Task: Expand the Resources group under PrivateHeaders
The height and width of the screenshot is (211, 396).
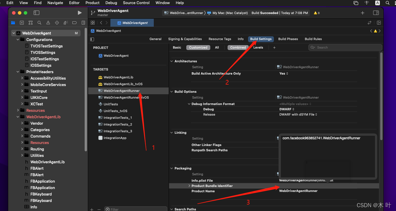Action: point(18,110)
